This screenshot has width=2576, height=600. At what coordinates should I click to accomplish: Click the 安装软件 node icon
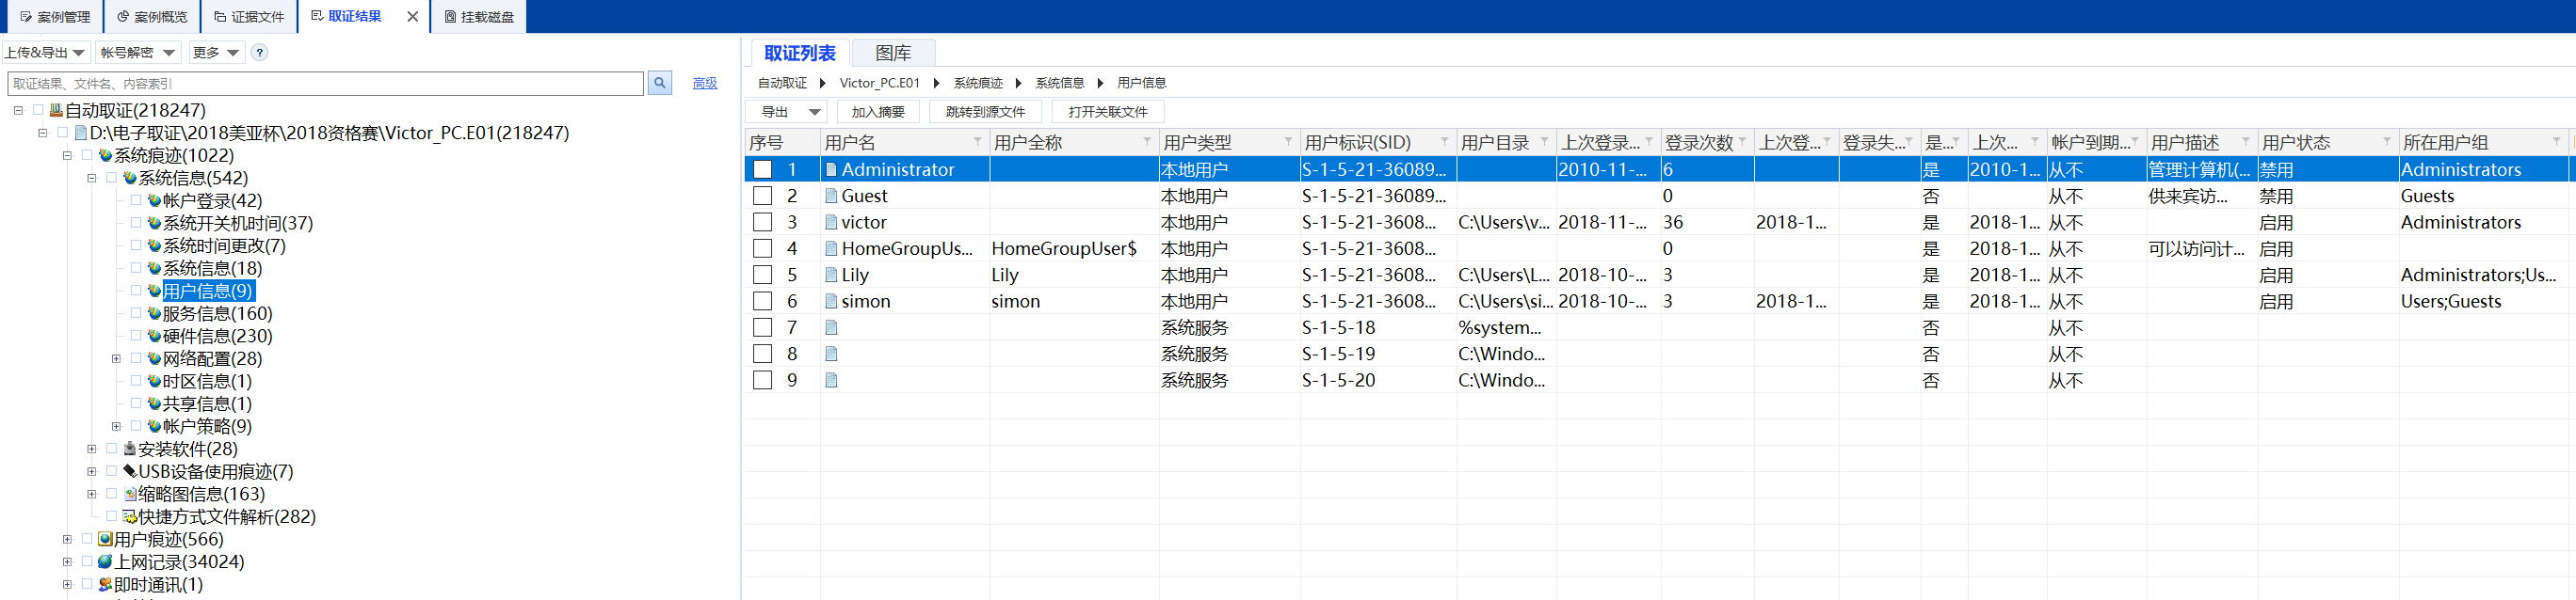(130, 450)
